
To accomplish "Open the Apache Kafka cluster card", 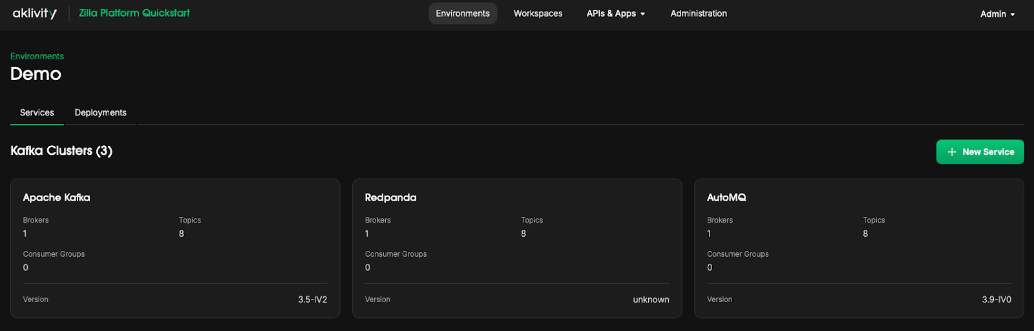I will coord(175,248).
